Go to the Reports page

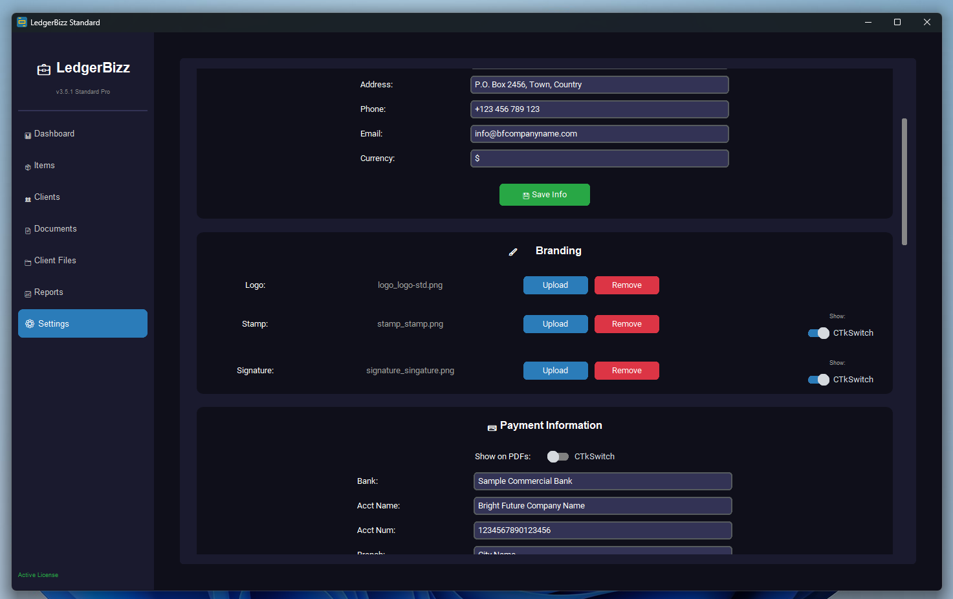83,292
